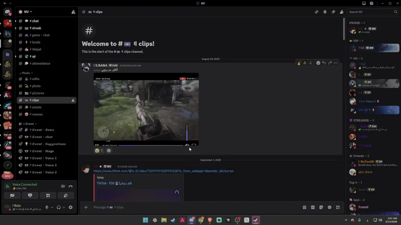
Task: Open the TikTok video link
Action: (x=164, y=171)
